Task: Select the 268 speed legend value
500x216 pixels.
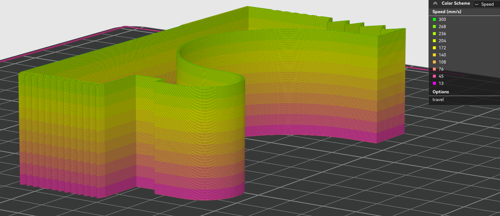Action: click(x=442, y=27)
